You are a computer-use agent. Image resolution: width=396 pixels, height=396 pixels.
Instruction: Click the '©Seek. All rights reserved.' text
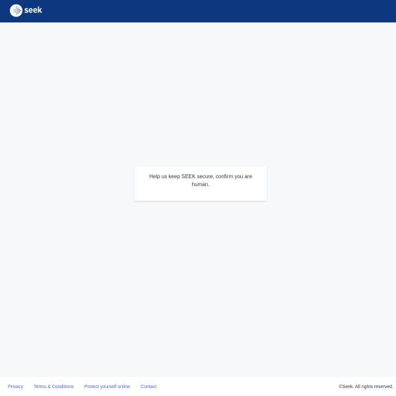point(366,386)
